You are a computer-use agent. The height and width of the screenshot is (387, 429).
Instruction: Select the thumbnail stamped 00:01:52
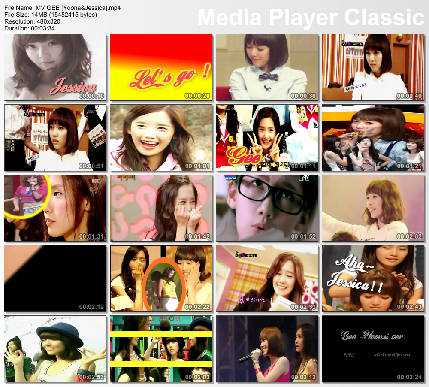pyautogui.click(x=267, y=208)
